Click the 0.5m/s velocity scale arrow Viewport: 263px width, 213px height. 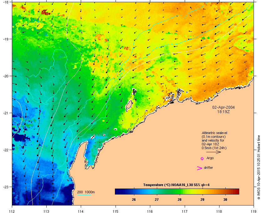pyautogui.click(x=214, y=152)
